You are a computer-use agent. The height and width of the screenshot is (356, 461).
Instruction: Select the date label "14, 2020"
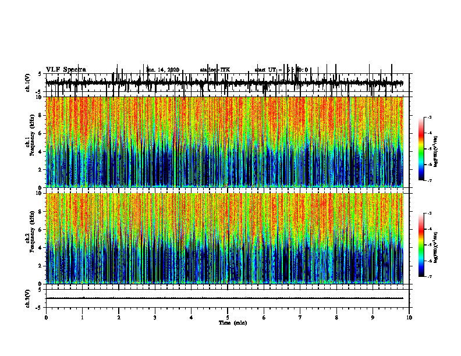click(167, 70)
